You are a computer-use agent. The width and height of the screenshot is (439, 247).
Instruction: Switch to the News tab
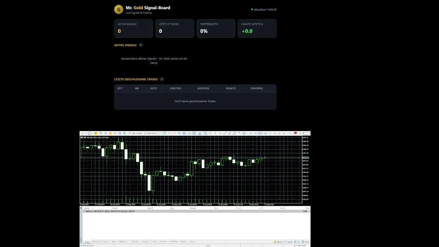114,242
